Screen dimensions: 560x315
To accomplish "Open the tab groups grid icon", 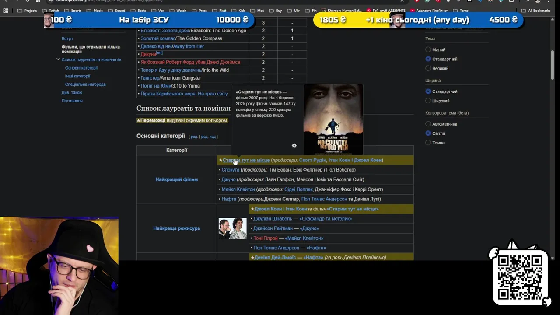I will pyautogui.click(x=6, y=10).
